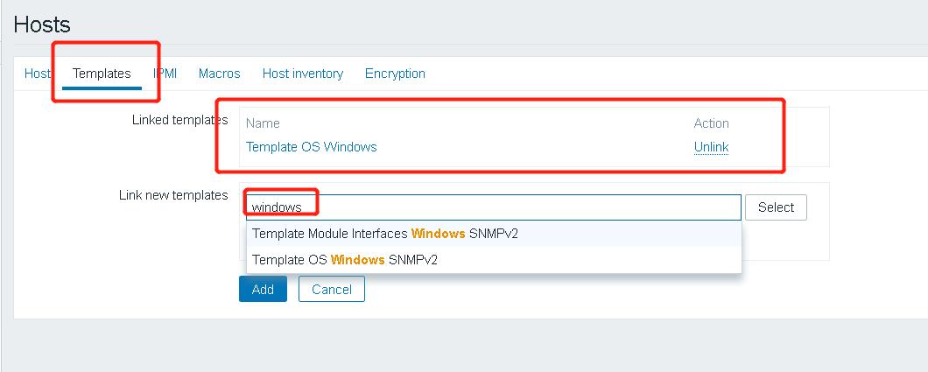The width and height of the screenshot is (928, 372).
Task: Go to the Macros tab
Action: pyautogui.click(x=220, y=74)
